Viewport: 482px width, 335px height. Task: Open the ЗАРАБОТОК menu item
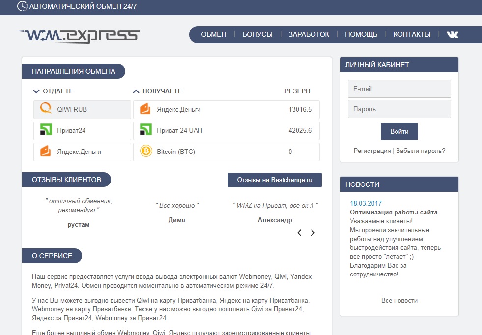pos(309,34)
